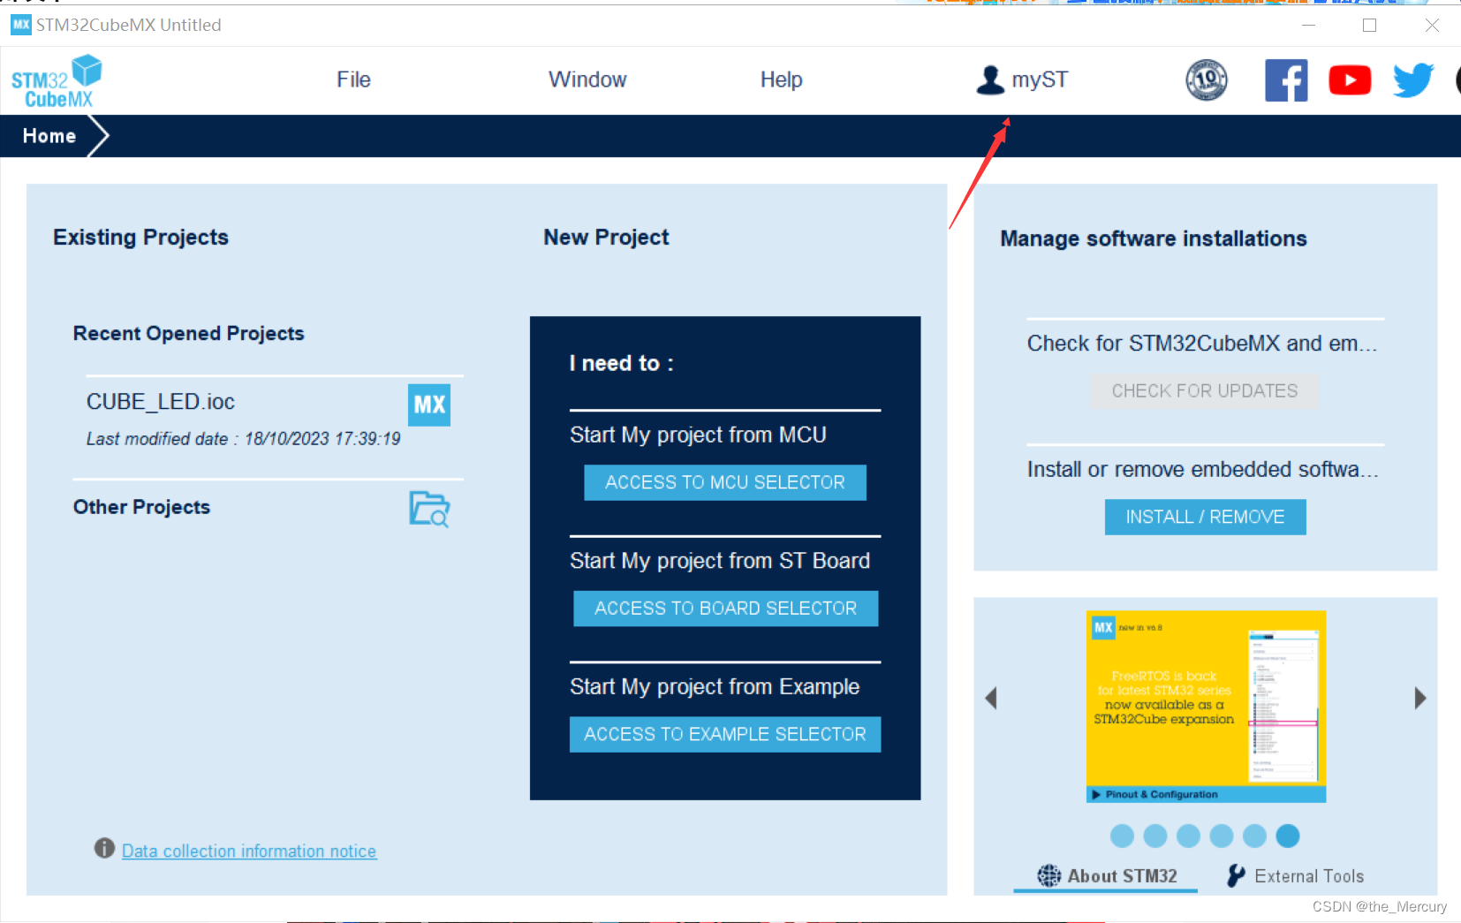Click the myST label in the menu bar

(1040, 79)
